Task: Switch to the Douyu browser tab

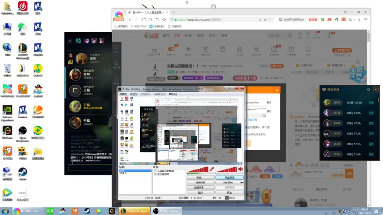Action: (x=147, y=12)
